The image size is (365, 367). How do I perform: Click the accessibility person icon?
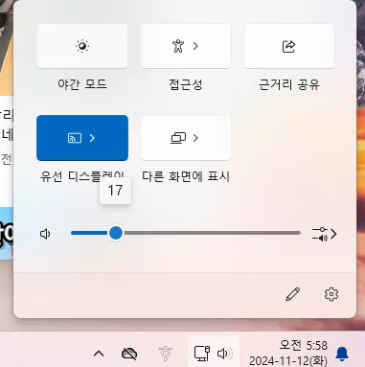[178, 46]
